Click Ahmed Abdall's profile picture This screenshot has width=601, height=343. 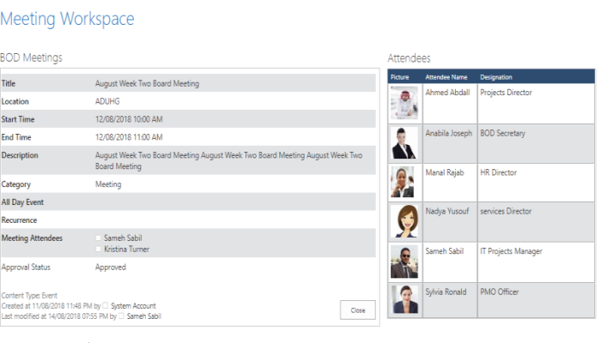tap(404, 103)
